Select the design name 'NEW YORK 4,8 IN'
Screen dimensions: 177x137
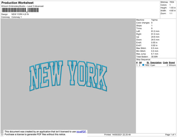pos(20,14)
